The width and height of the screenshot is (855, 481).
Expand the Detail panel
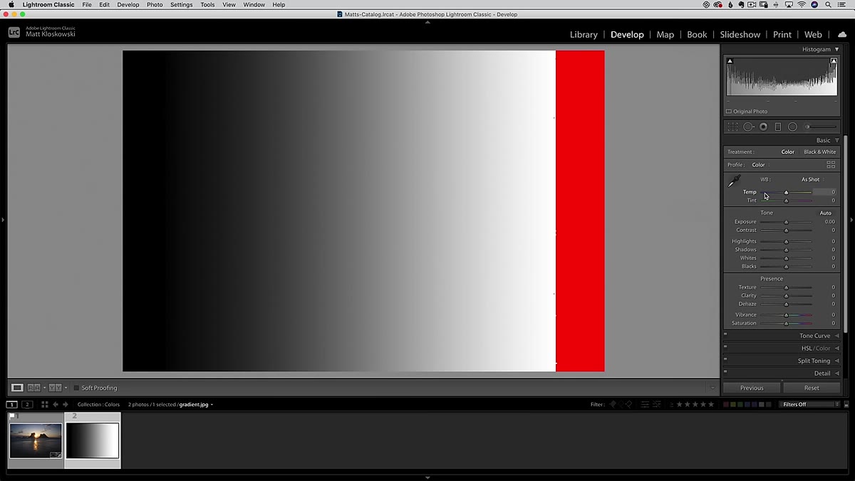[837, 373]
